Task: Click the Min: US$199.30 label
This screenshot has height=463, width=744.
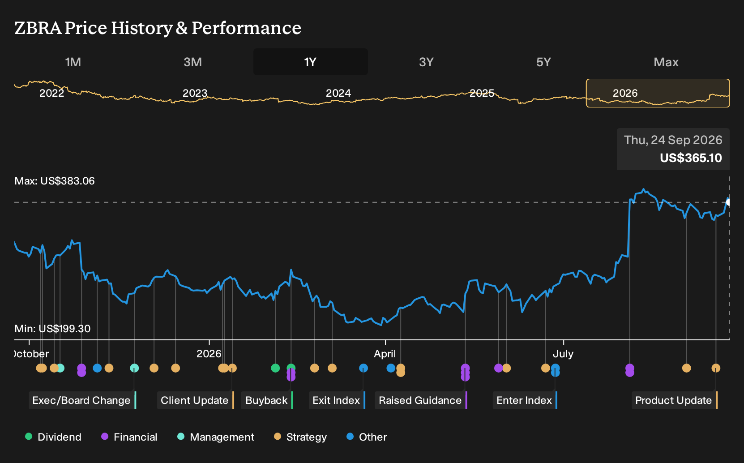Action: pyautogui.click(x=53, y=329)
